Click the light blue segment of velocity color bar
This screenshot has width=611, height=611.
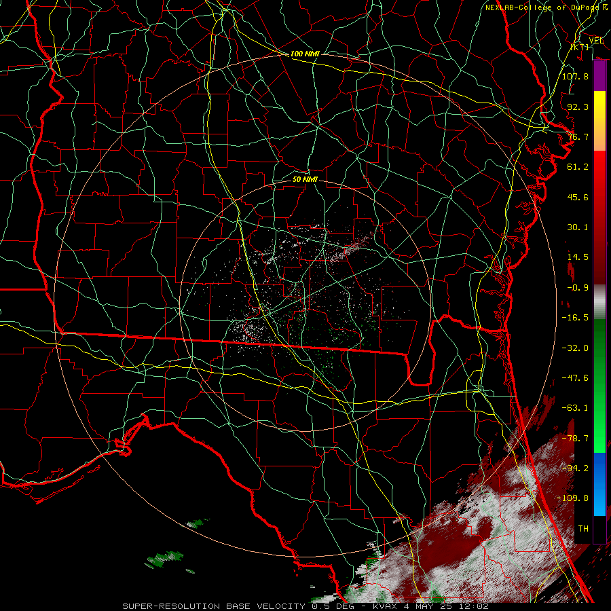pos(599,484)
